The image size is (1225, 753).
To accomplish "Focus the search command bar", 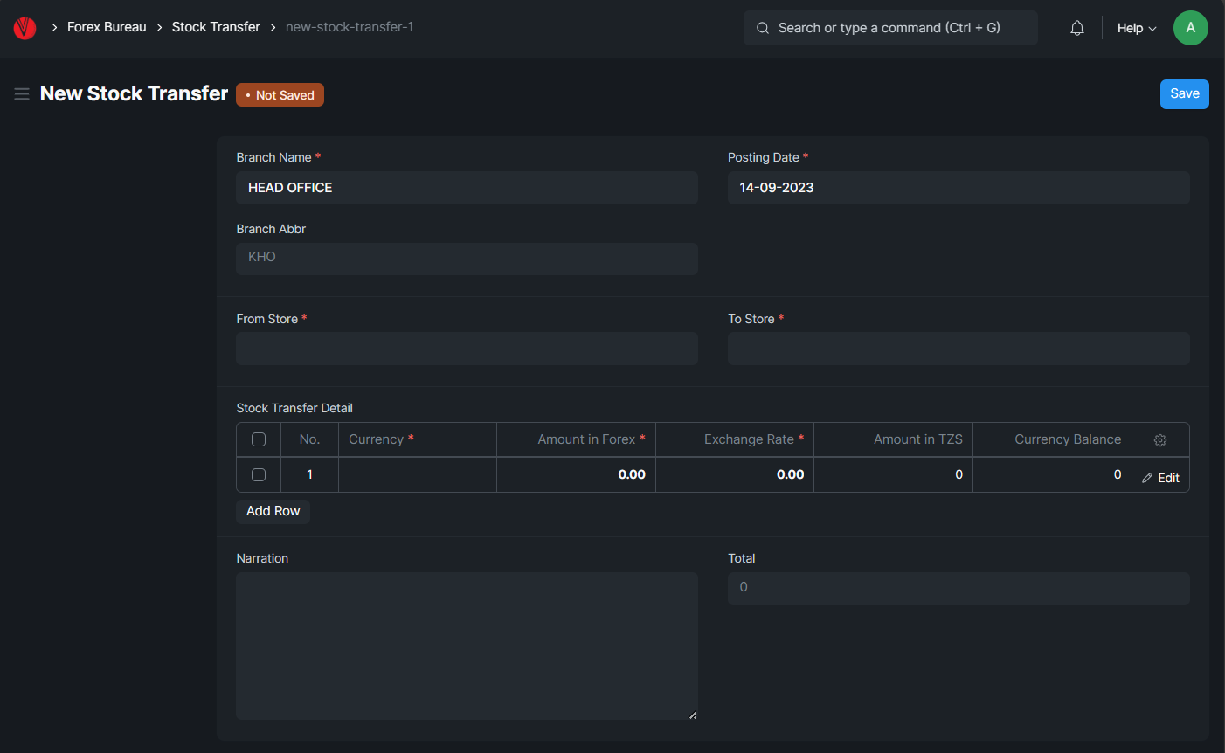I will coord(890,28).
